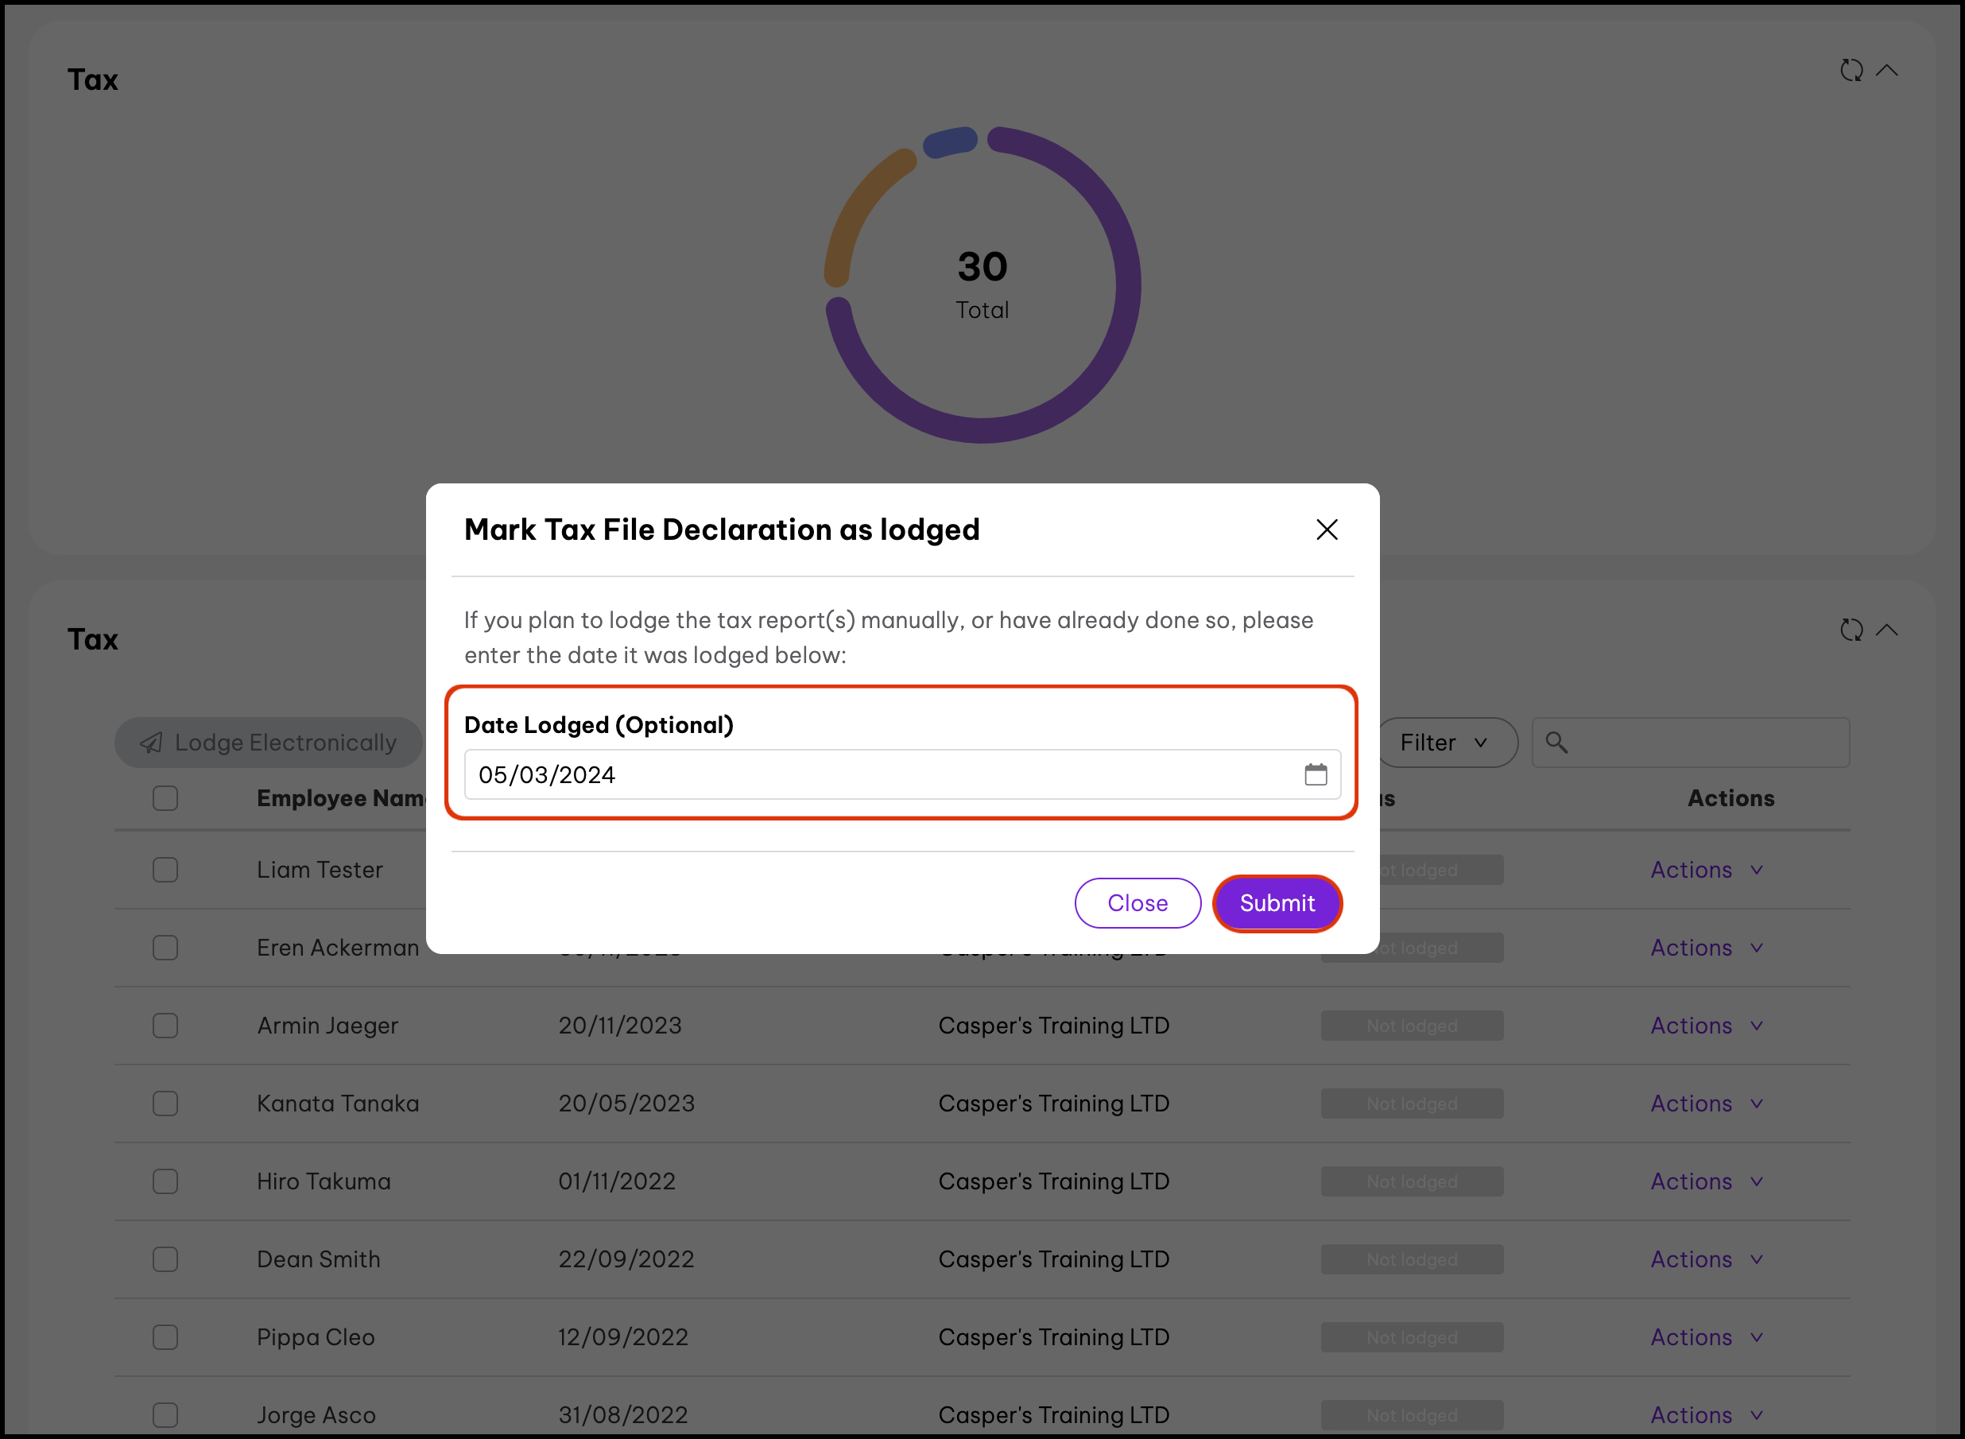This screenshot has width=1965, height=1439.
Task: Check the box next to Armin Jaeger
Action: click(x=165, y=1026)
